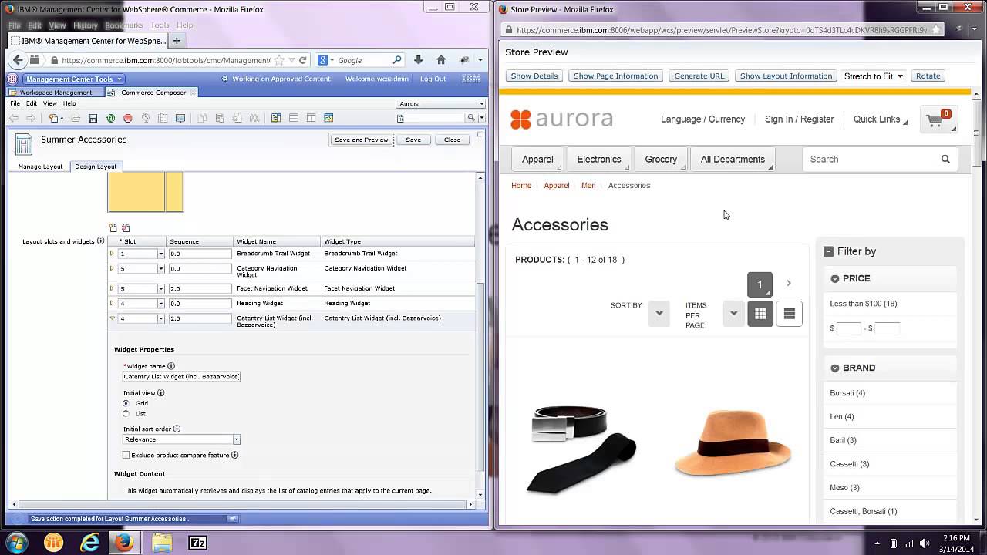This screenshot has width=987, height=555.
Task: Click the Close button for Summer Accessories
Action: tap(452, 140)
